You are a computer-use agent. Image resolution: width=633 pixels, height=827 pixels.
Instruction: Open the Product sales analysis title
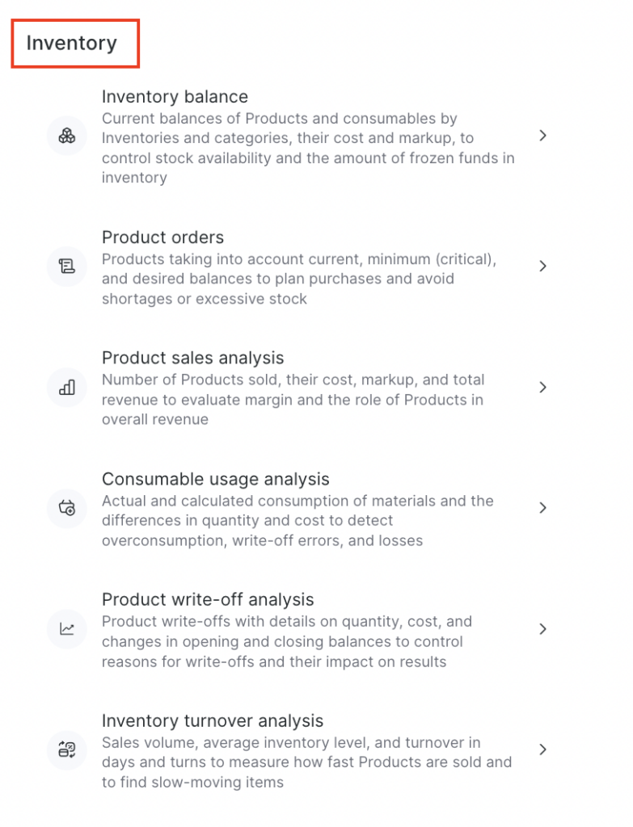(193, 358)
